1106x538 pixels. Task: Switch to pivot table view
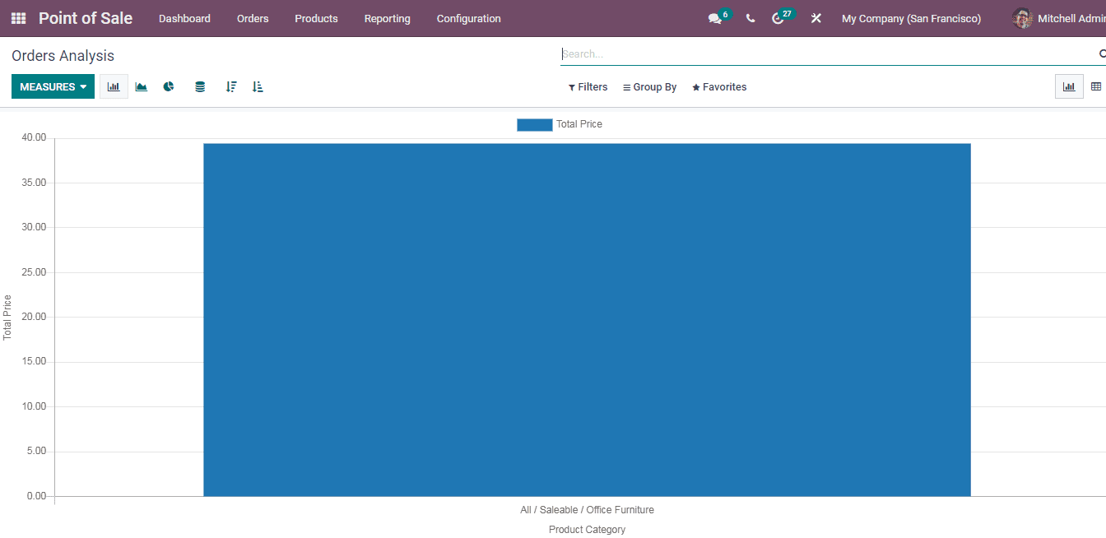pyautogui.click(x=1096, y=86)
